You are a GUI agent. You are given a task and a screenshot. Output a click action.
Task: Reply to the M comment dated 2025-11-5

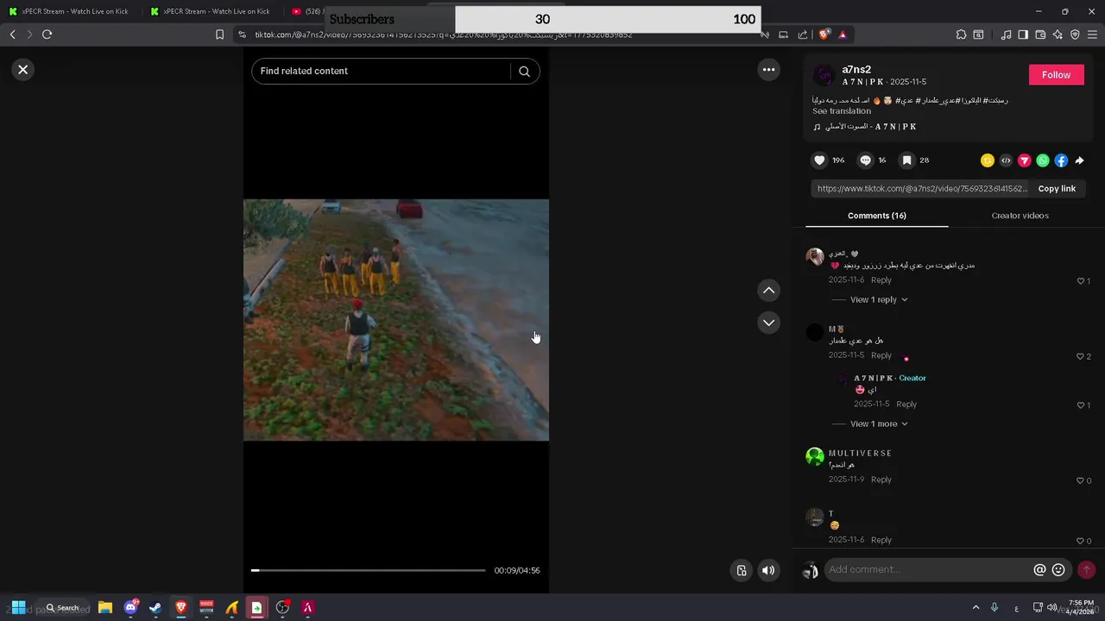[881, 355]
